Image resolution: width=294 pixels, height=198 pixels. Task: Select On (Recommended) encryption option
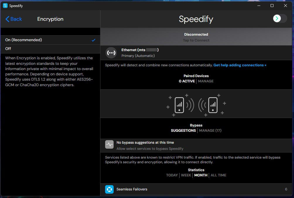(50, 40)
